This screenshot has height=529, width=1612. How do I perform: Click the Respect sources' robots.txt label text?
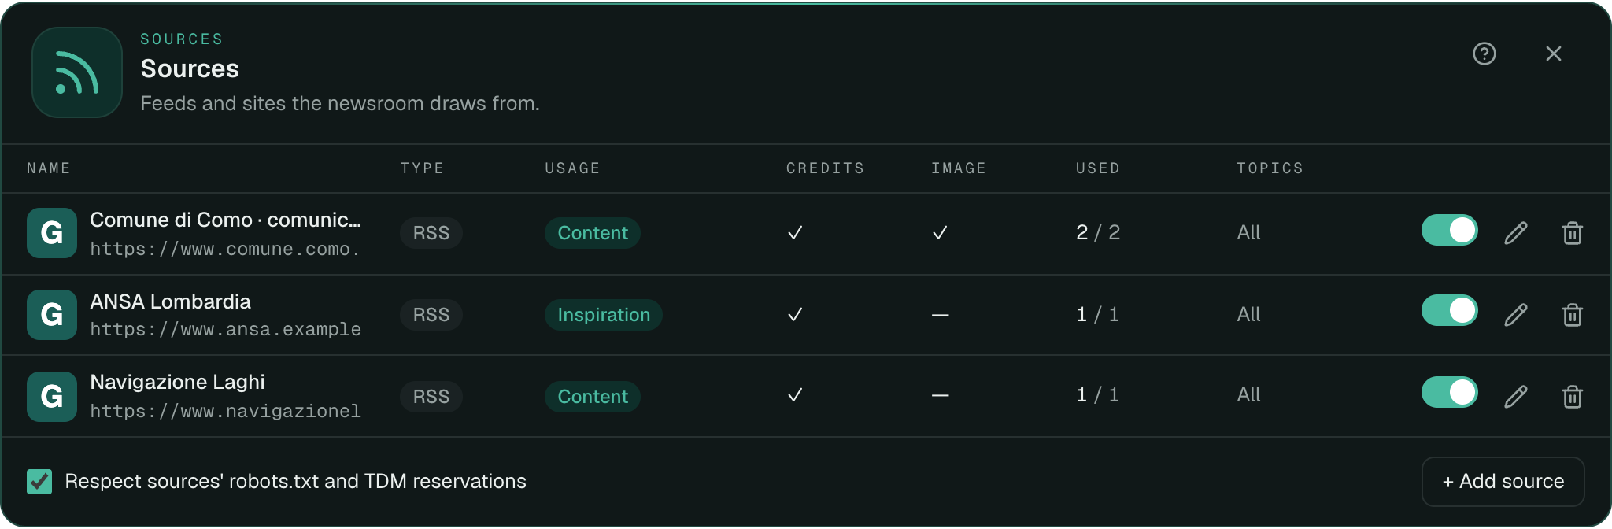pyautogui.click(x=295, y=482)
